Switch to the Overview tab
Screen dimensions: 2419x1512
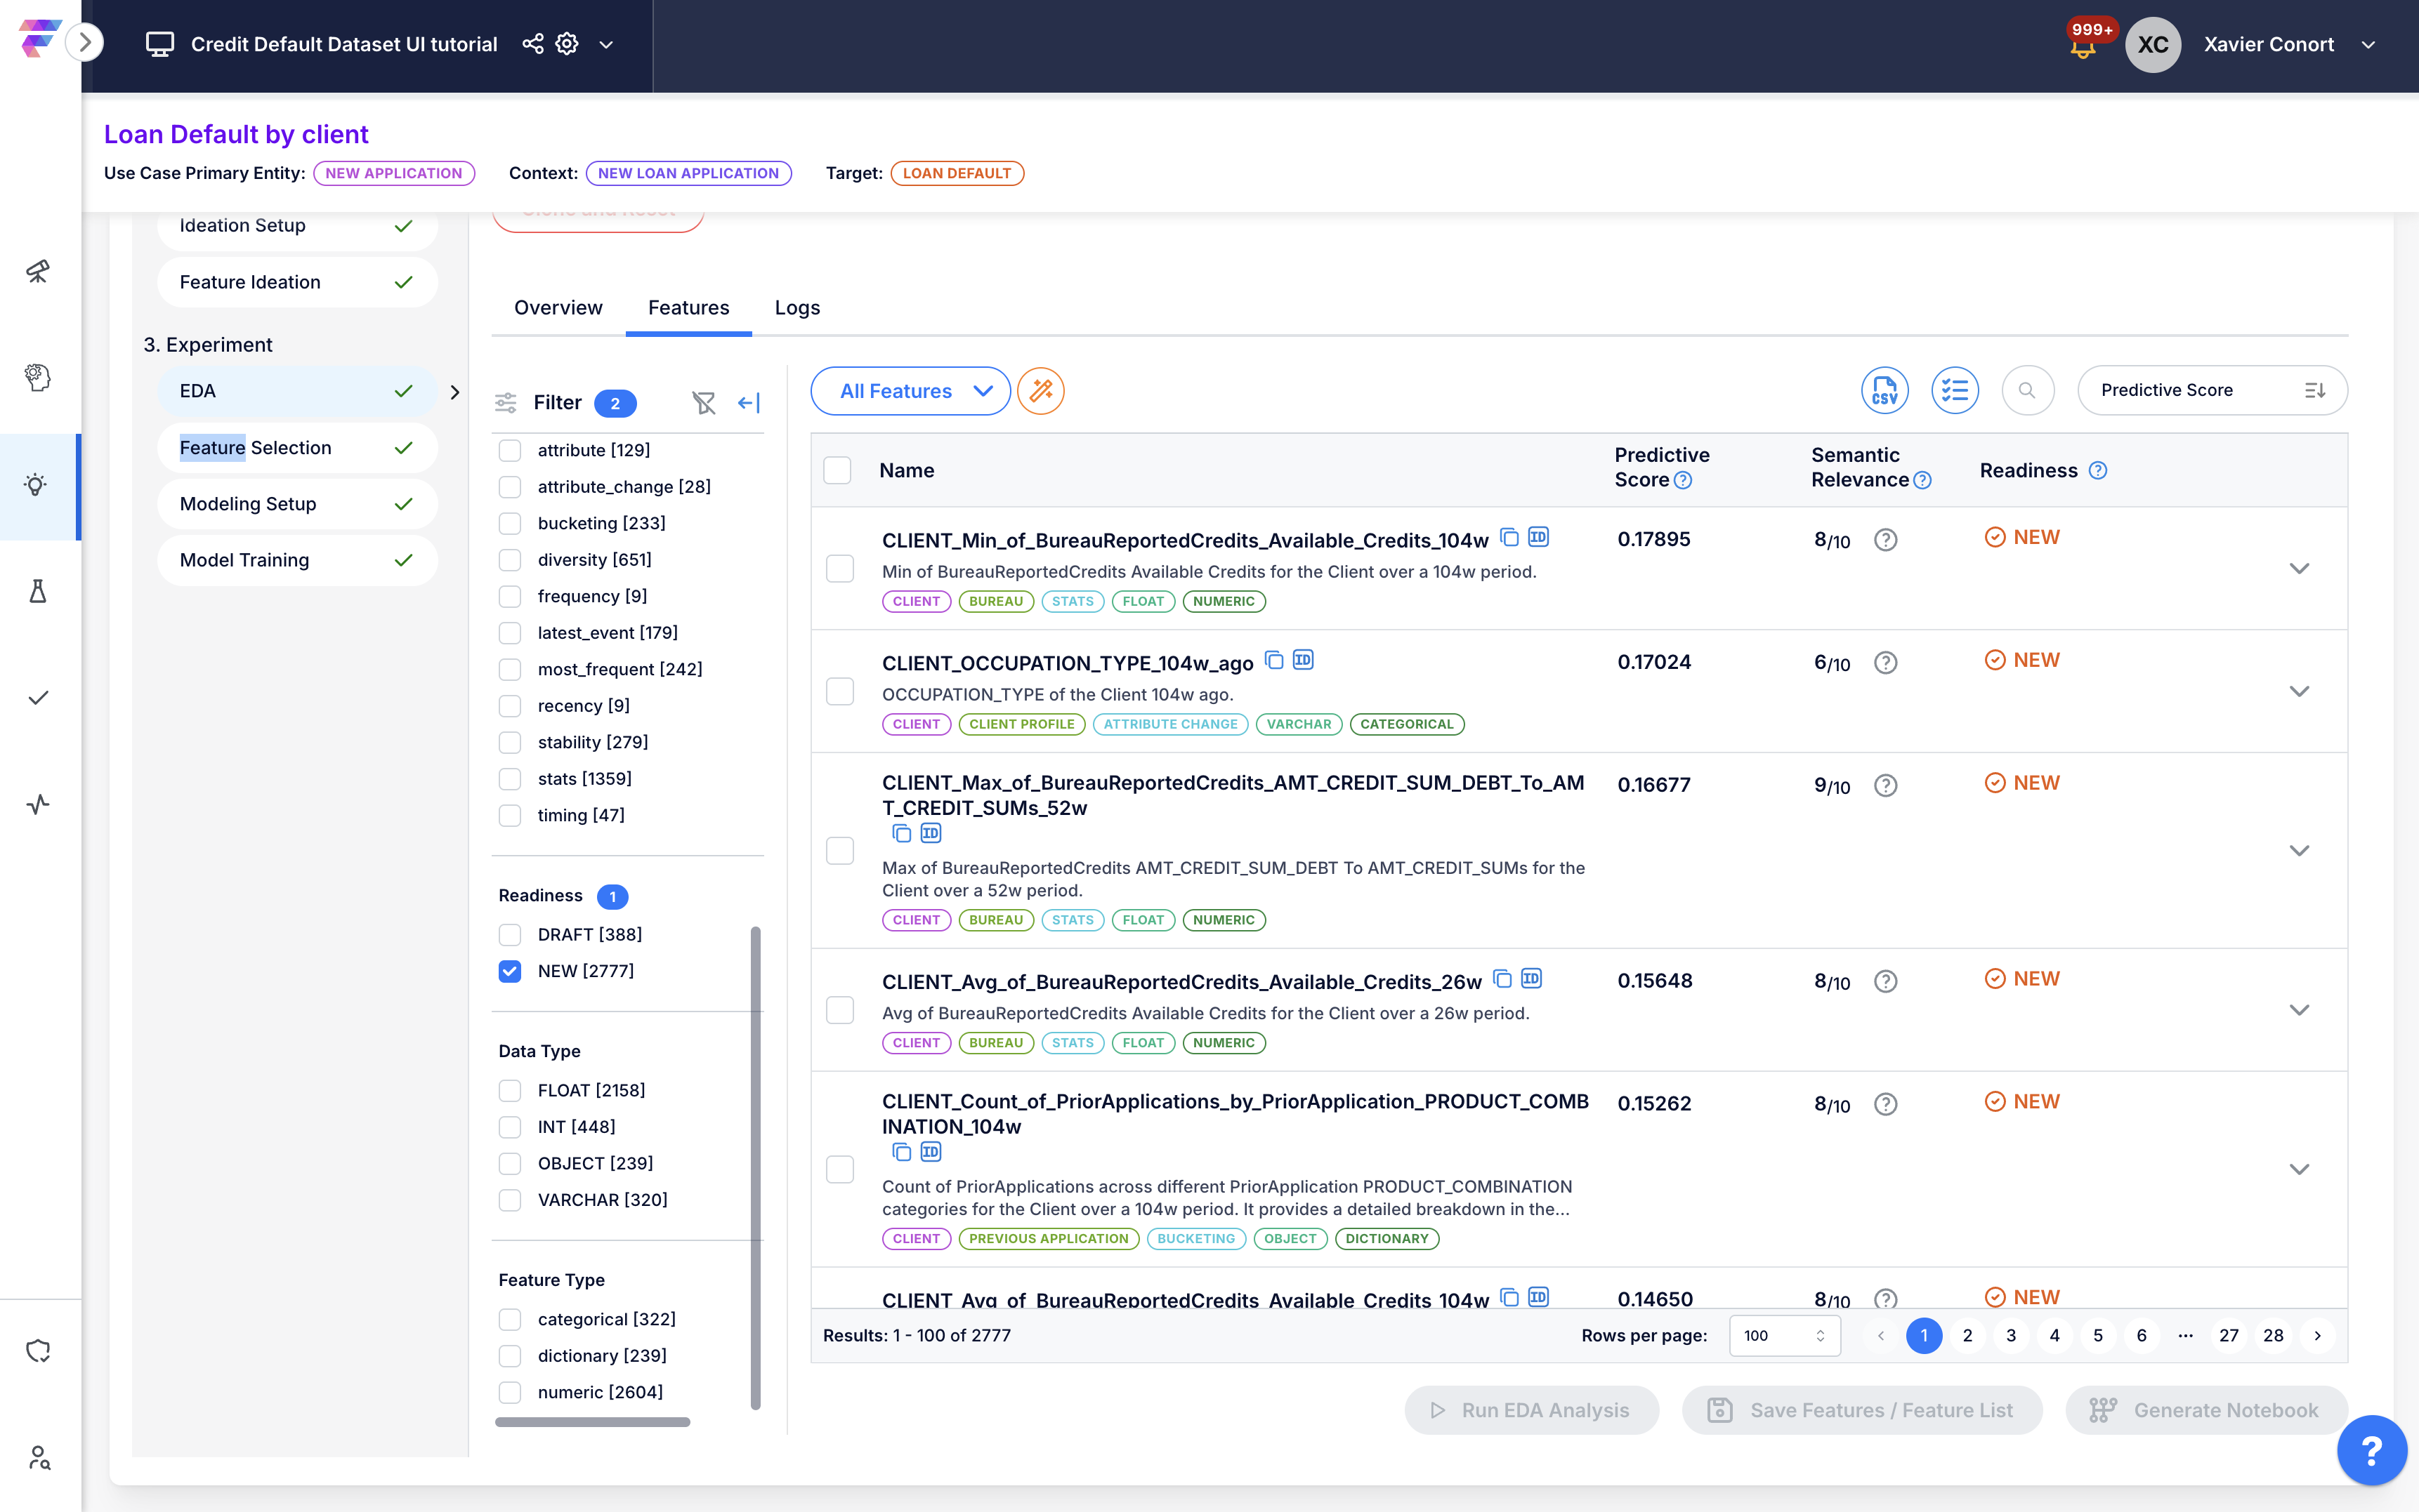558,308
